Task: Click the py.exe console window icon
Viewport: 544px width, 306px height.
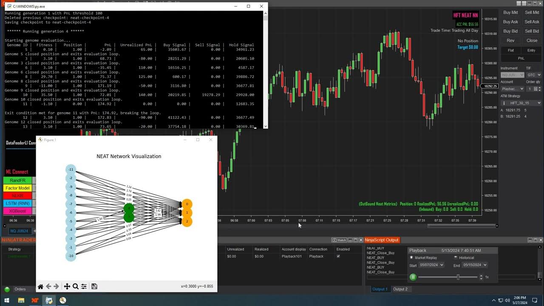Action: tap(8, 6)
